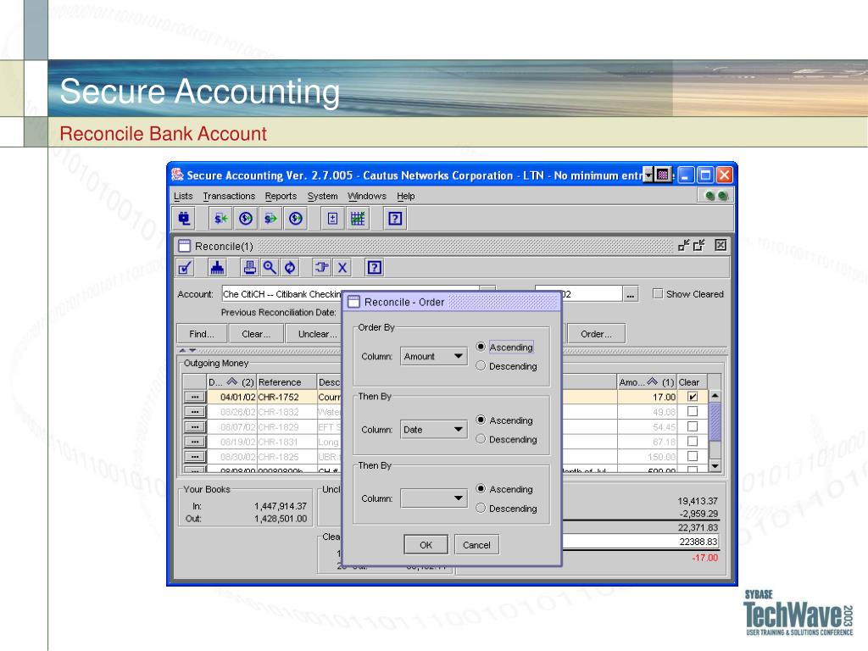
Task: Enable the Show Cleared checkbox
Action: [658, 294]
